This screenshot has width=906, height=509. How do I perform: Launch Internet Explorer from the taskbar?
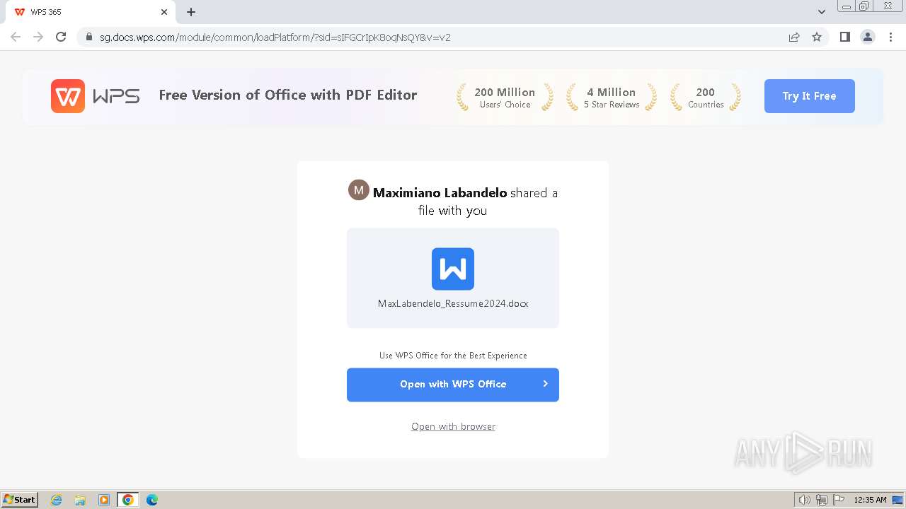[57, 500]
